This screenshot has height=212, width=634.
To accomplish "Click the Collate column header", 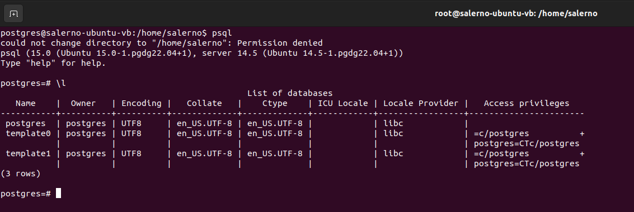I will click(204, 103).
